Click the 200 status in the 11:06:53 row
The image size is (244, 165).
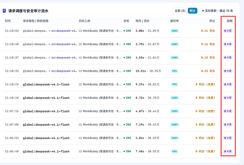coord(127,138)
